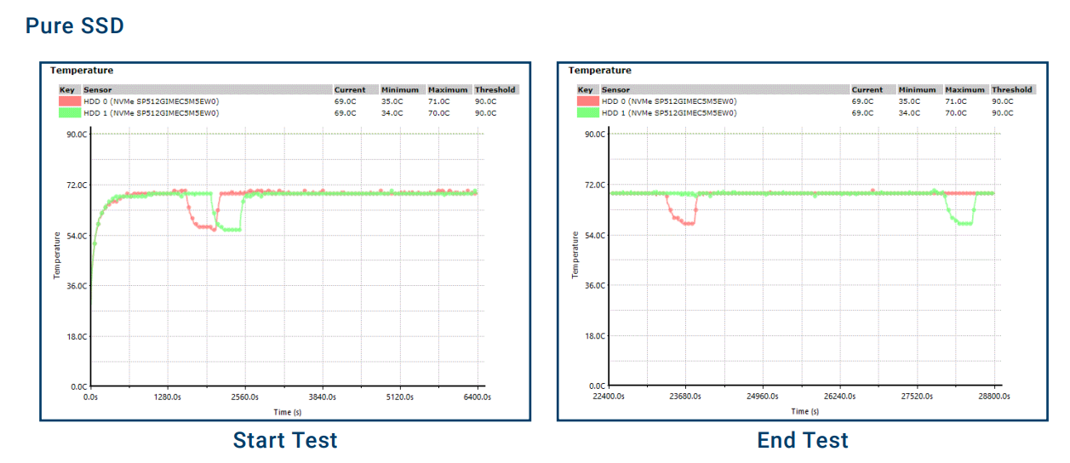The width and height of the screenshot is (1070, 463).
Task: Click the Sensor column header in Start Test chart
Action: pyautogui.click(x=98, y=89)
